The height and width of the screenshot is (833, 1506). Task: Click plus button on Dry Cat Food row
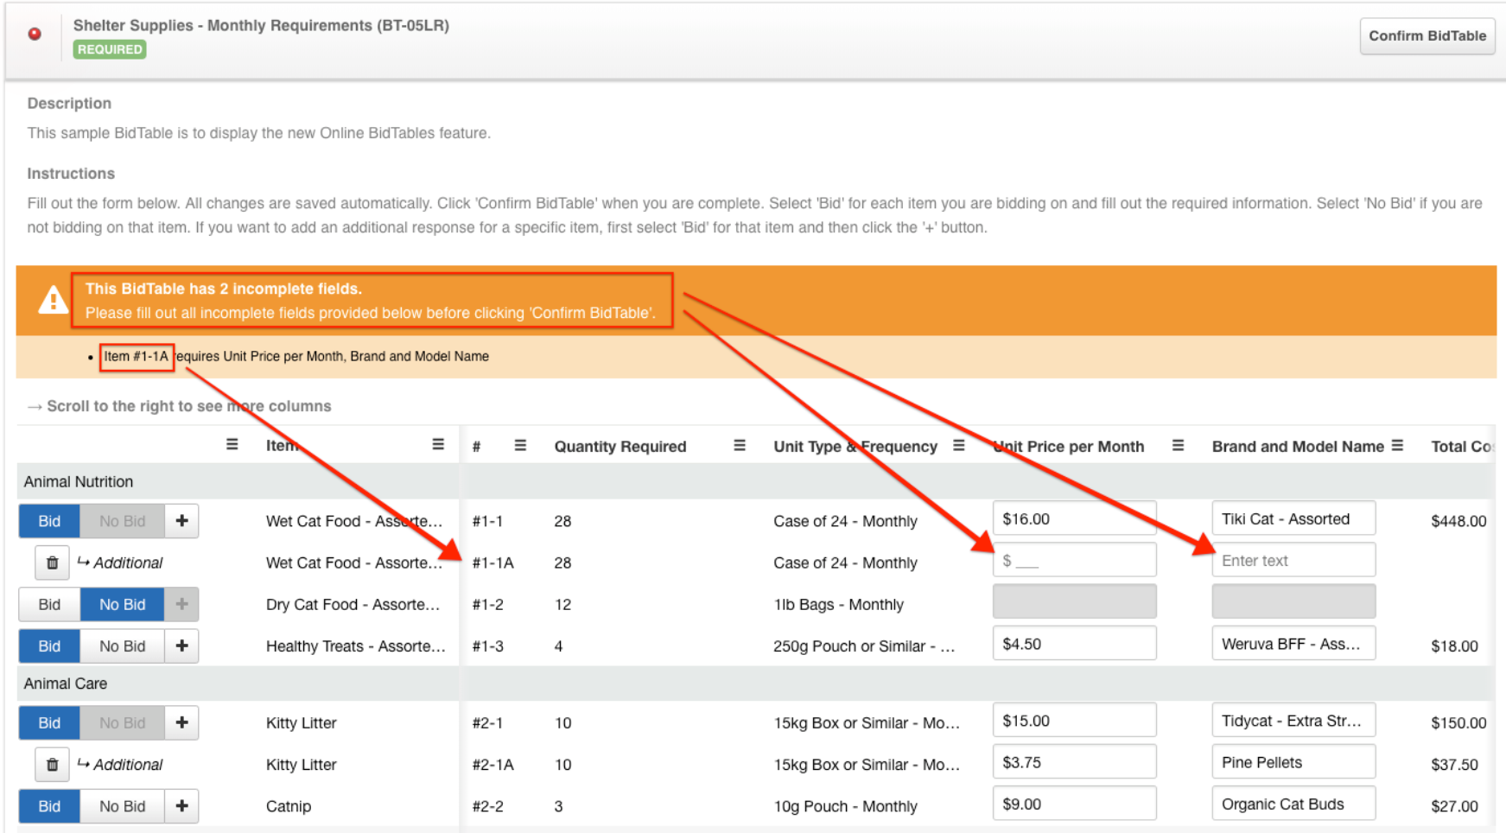pyautogui.click(x=181, y=604)
